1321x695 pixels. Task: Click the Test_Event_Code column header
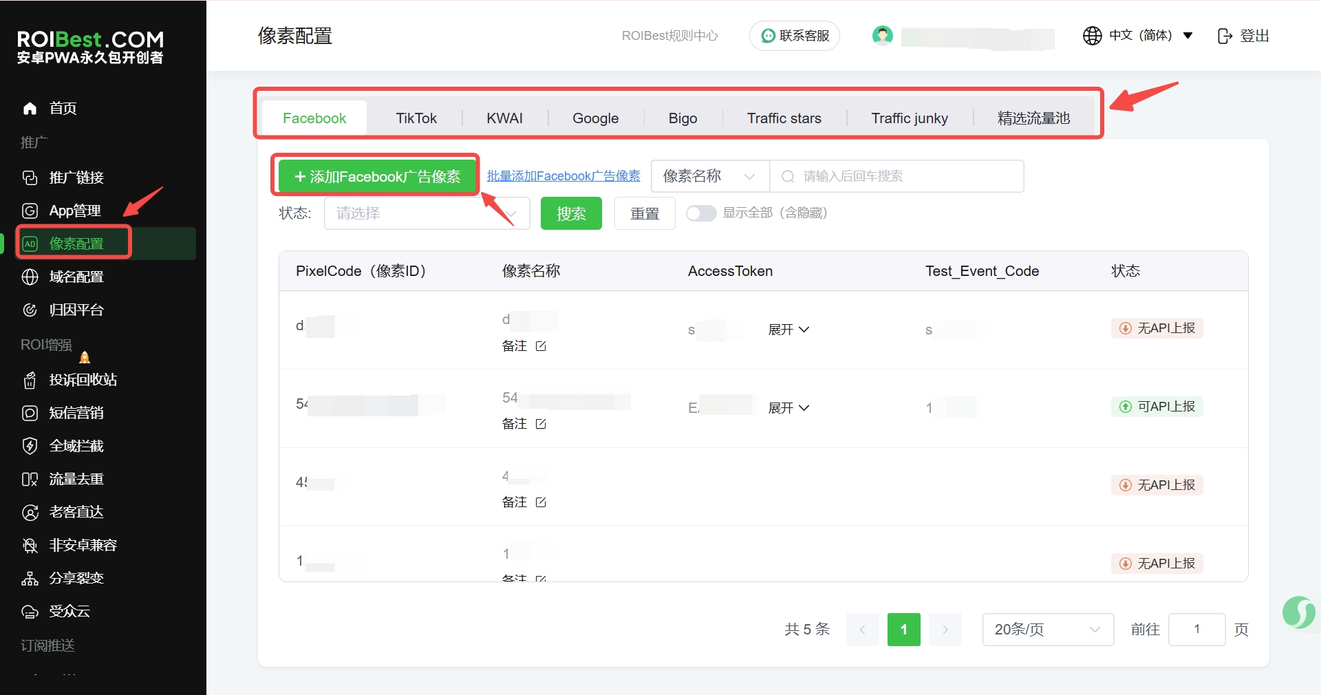tap(982, 271)
